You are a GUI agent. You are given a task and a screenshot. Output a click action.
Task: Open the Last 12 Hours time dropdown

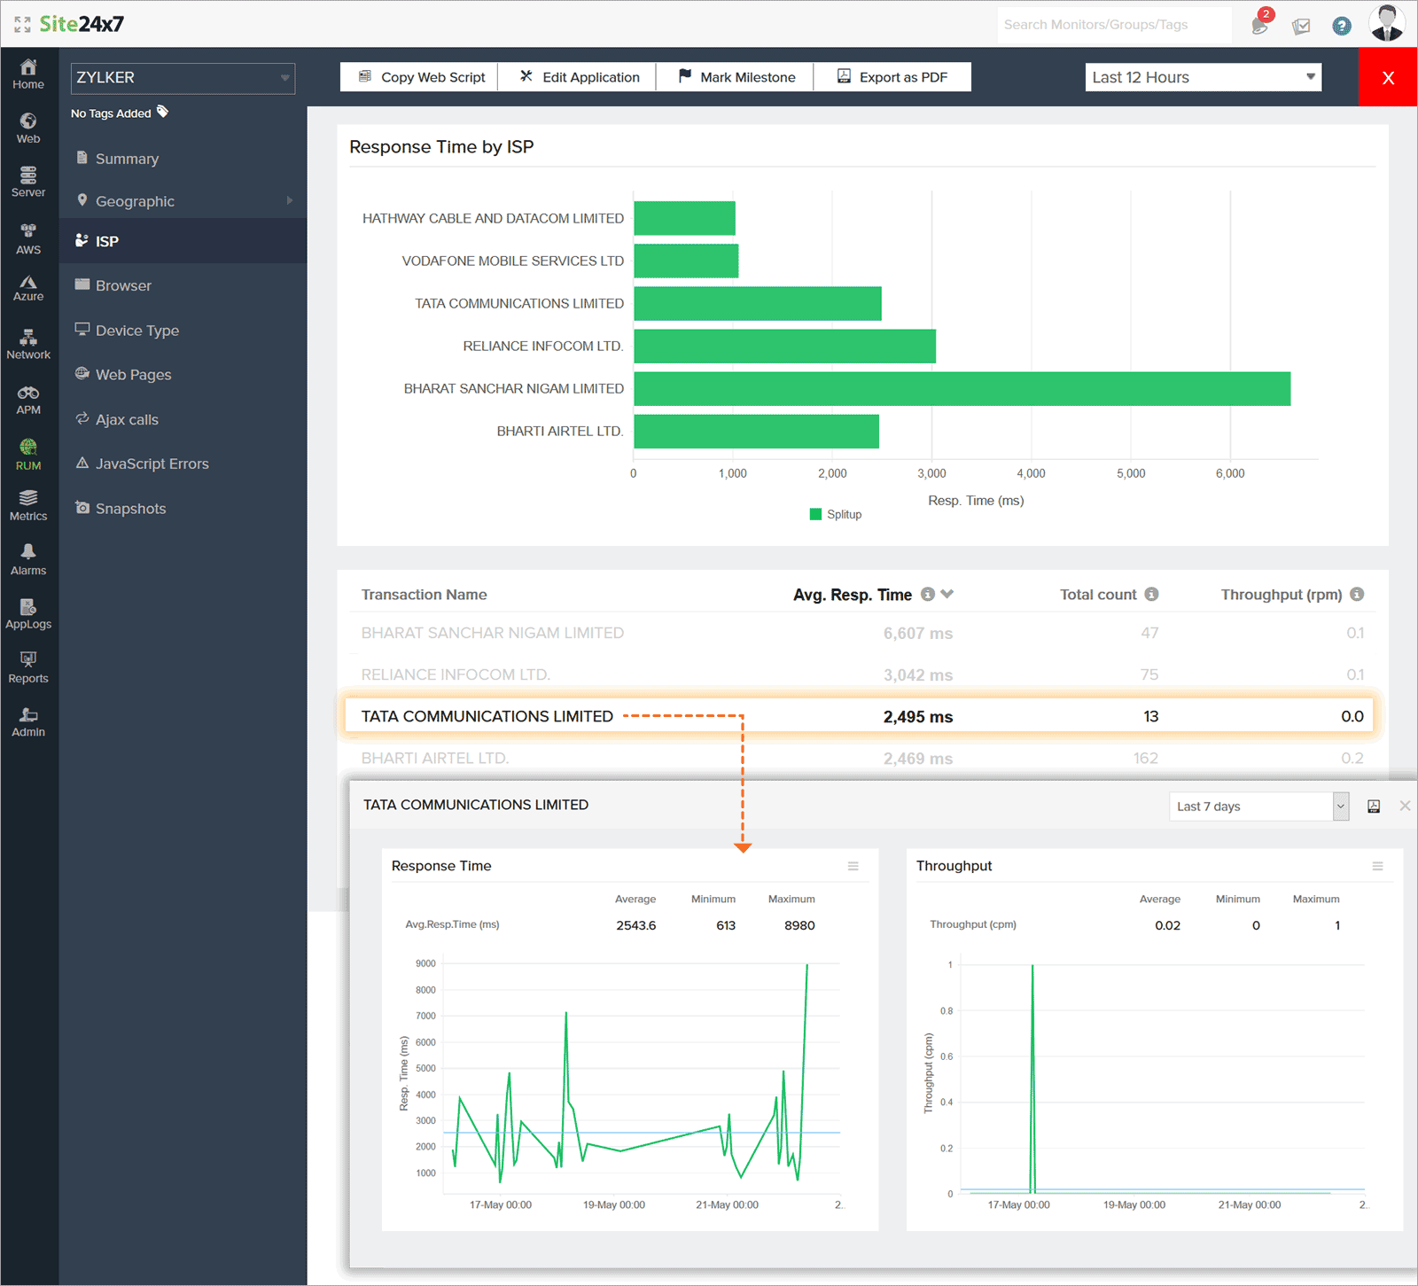point(1204,77)
